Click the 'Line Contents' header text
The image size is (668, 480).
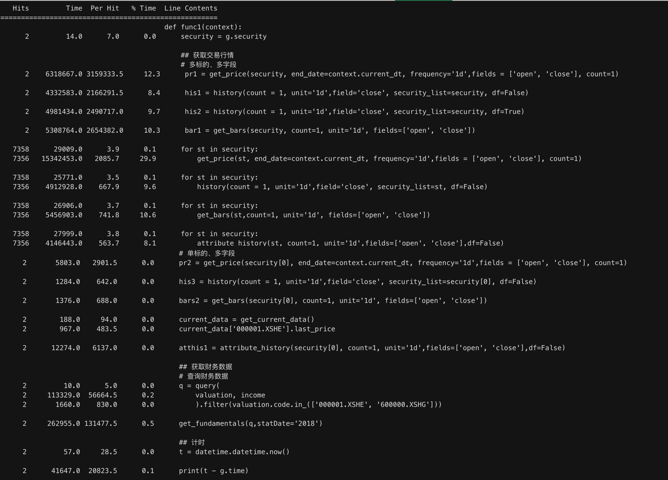[x=190, y=8]
